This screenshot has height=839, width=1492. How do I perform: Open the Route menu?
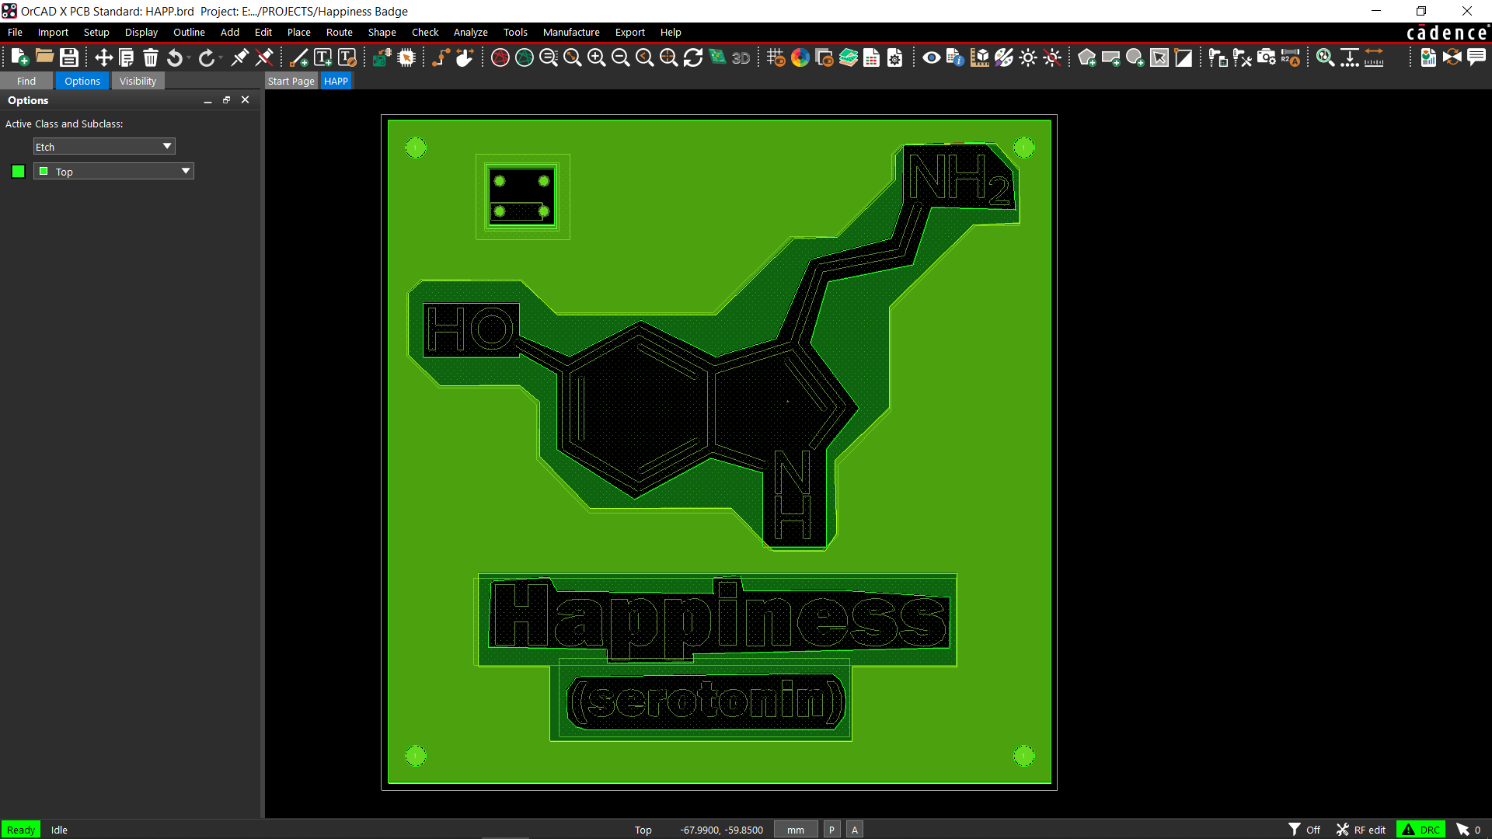click(x=340, y=32)
